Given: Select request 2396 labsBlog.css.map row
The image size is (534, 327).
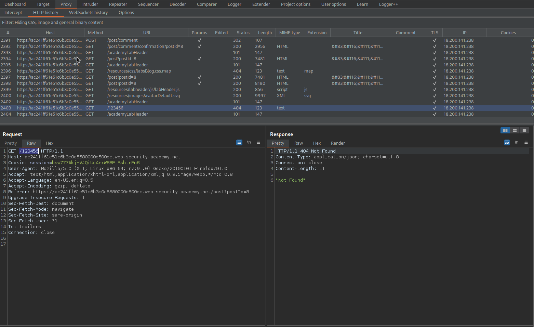Looking at the screenshot, I should click(x=267, y=71).
